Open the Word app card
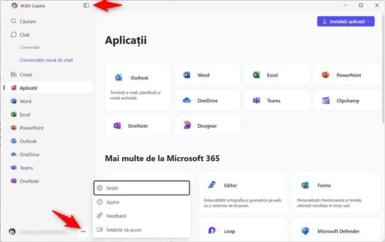This screenshot has width=385, height=242. 207,75
